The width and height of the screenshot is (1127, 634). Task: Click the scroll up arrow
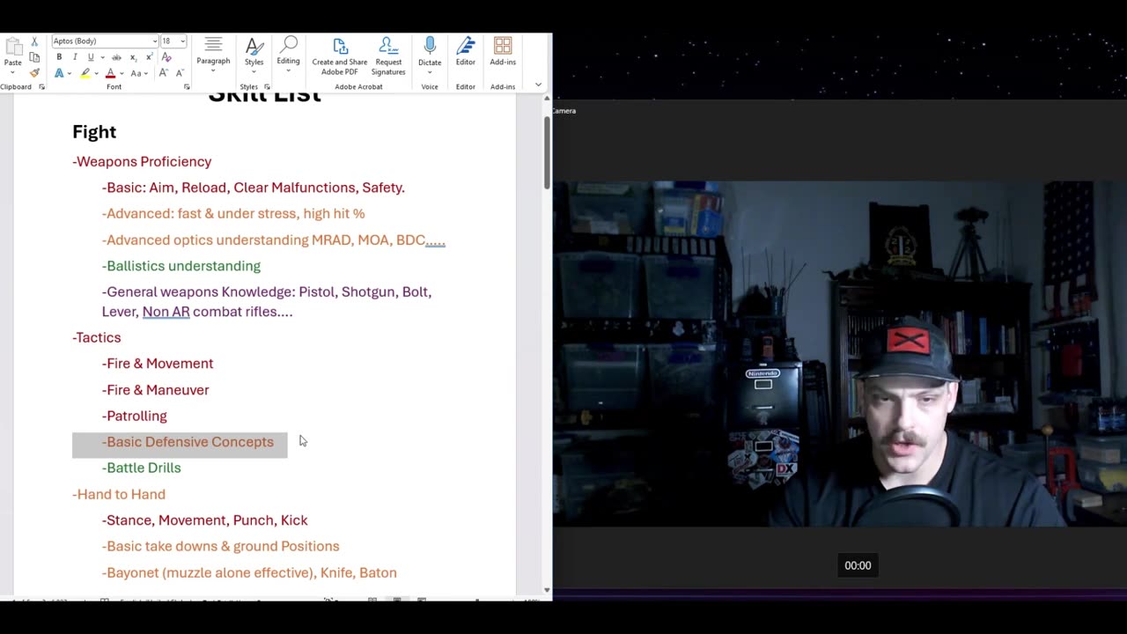tap(547, 100)
